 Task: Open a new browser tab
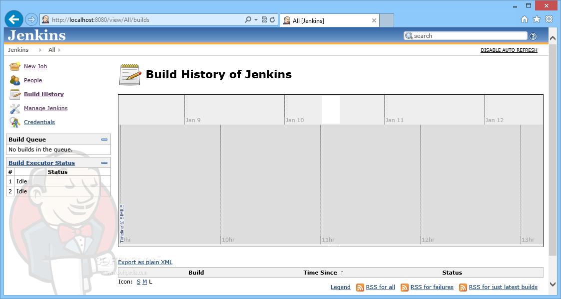[387, 21]
